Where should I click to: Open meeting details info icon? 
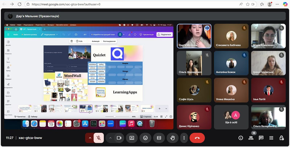[240, 138]
